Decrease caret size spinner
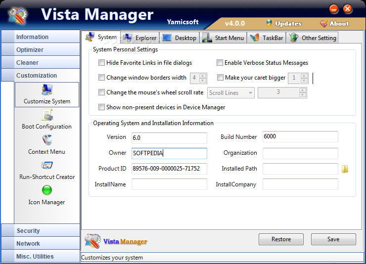 304,80
